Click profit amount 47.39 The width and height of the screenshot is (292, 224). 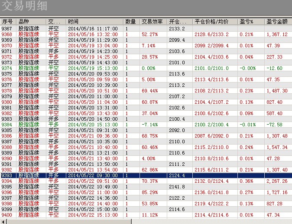(273, 46)
